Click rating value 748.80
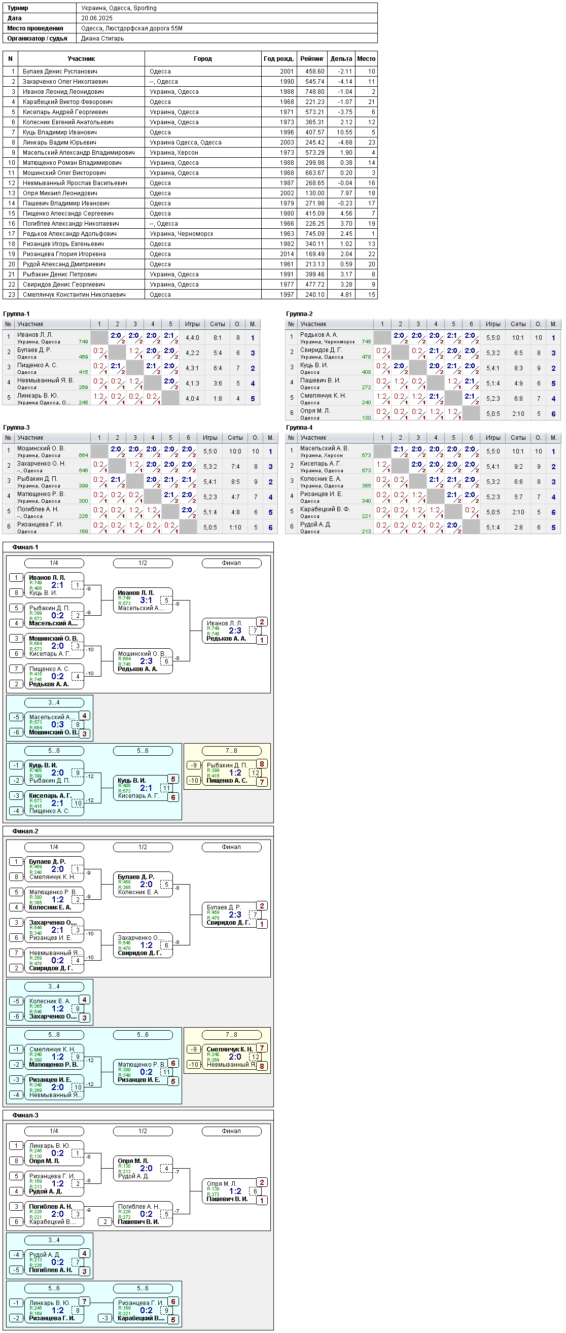Screen dimensions: 566x1333 314,92
